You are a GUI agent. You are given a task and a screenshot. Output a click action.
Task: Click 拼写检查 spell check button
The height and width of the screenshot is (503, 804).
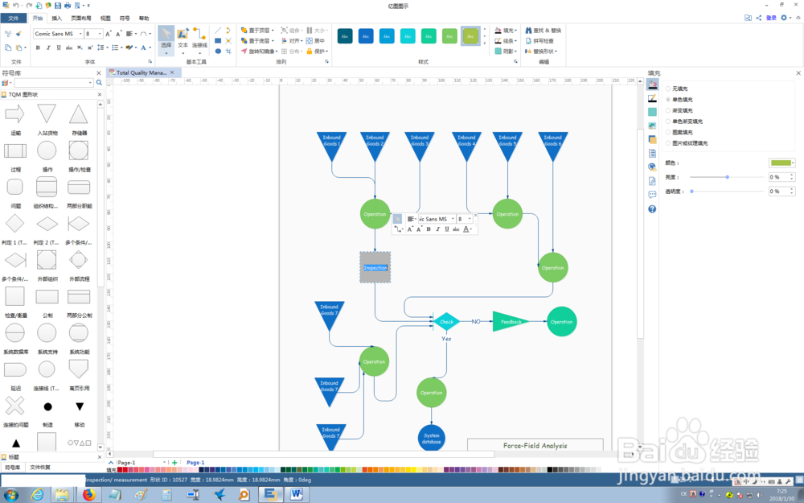tap(539, 40)
